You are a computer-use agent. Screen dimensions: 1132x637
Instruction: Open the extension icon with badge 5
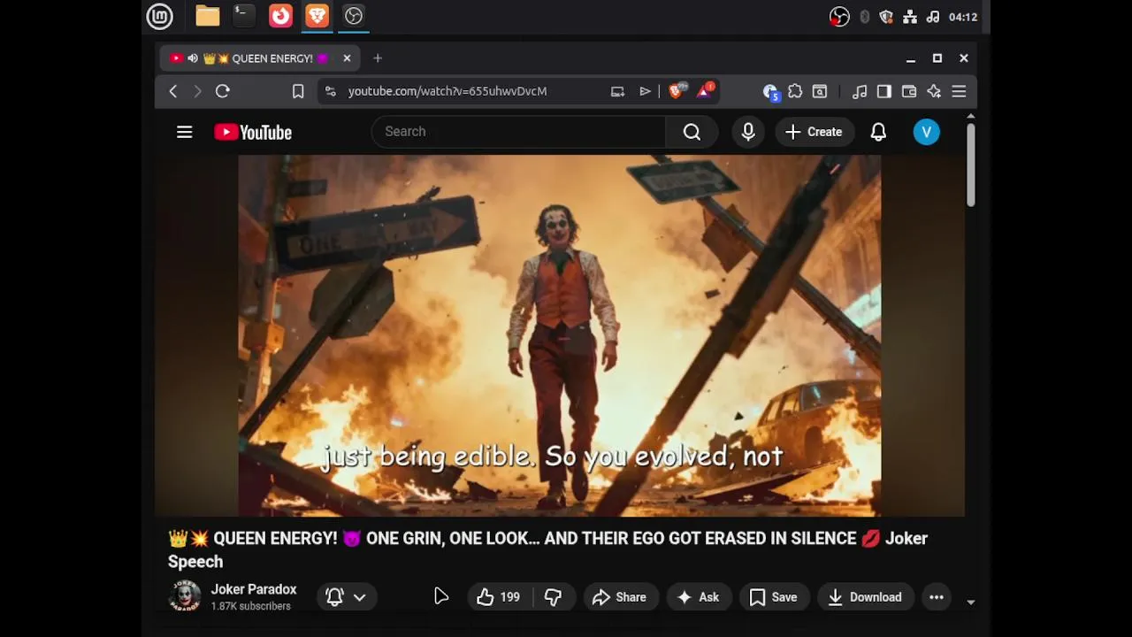tap(770, 92)
